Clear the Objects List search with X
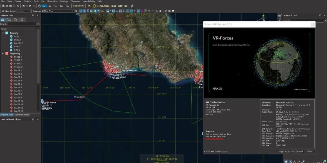 pyautogui.click(x=38, y=24)
